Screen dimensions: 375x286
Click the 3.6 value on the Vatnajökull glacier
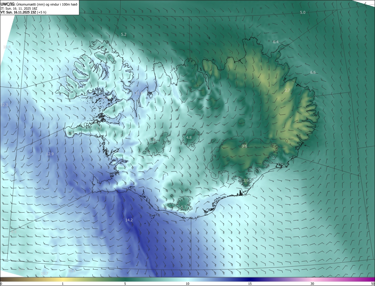[245, 146]
